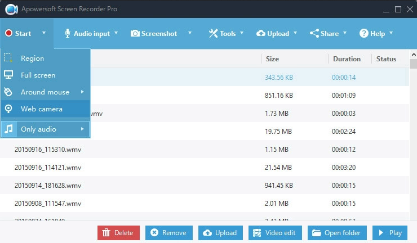417x243 pixels.
Task: Click the play triangle icon
Action: coord(381,233)
